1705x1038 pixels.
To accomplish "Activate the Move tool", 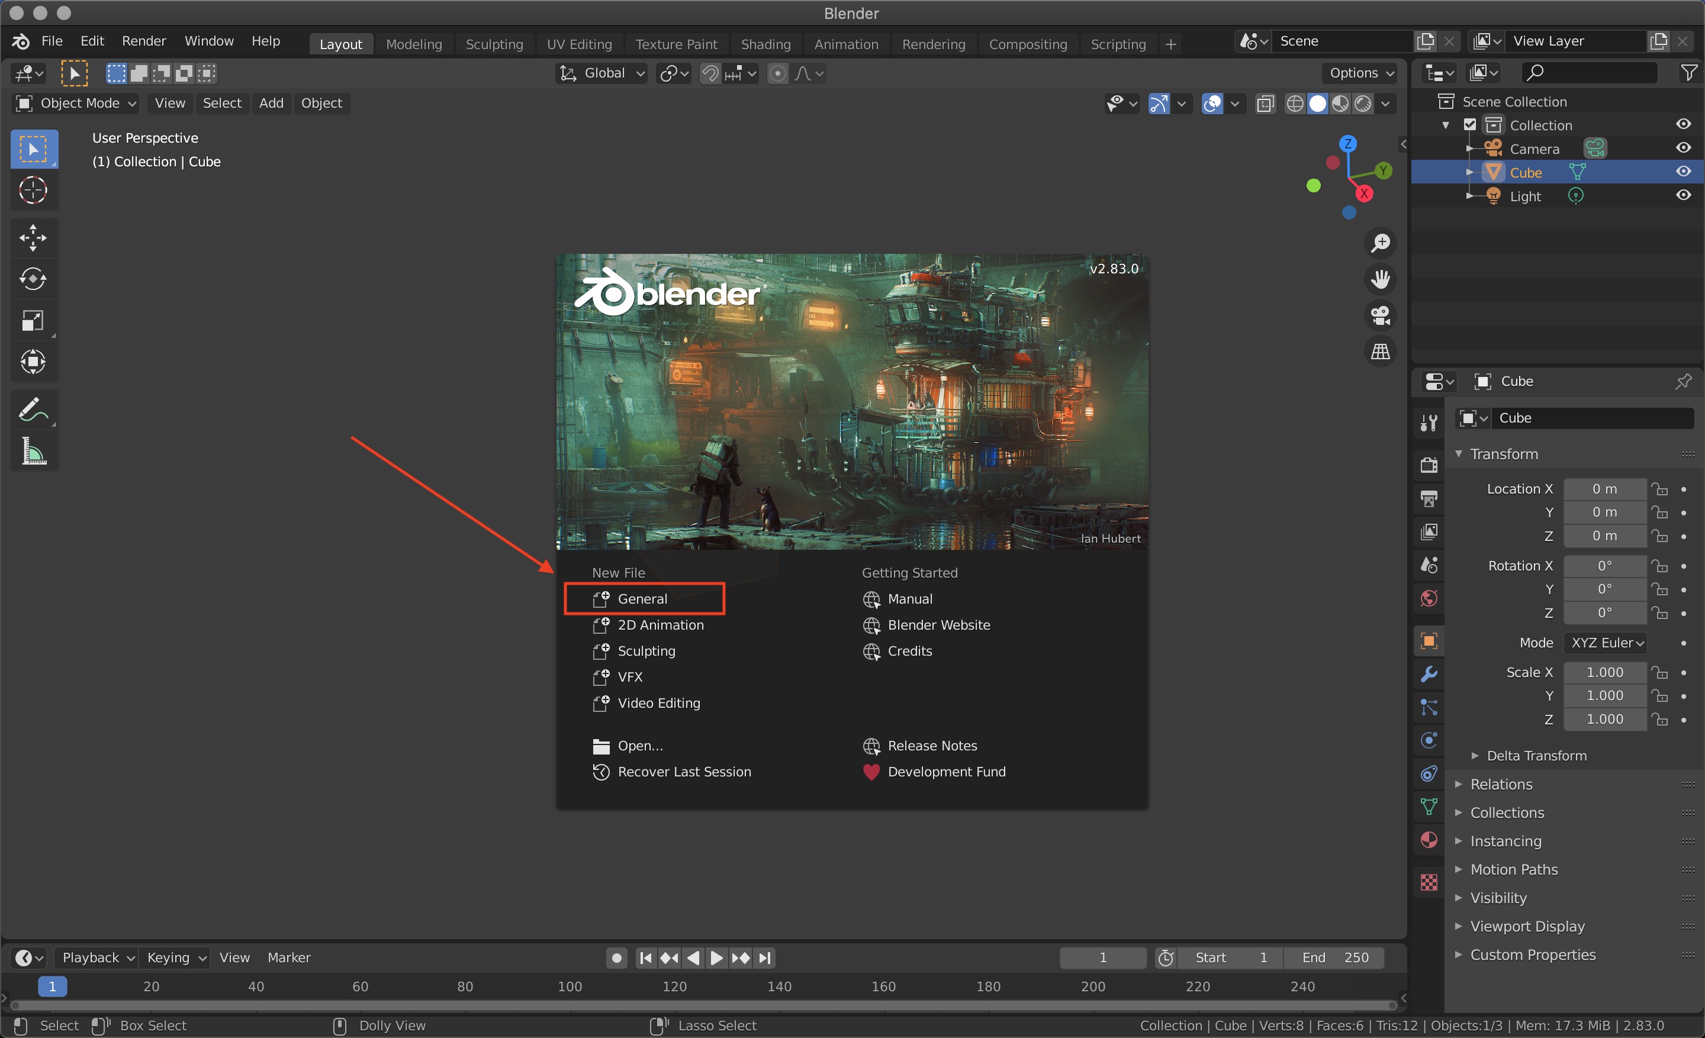I will pyautogui.click(x=33, y=238).
